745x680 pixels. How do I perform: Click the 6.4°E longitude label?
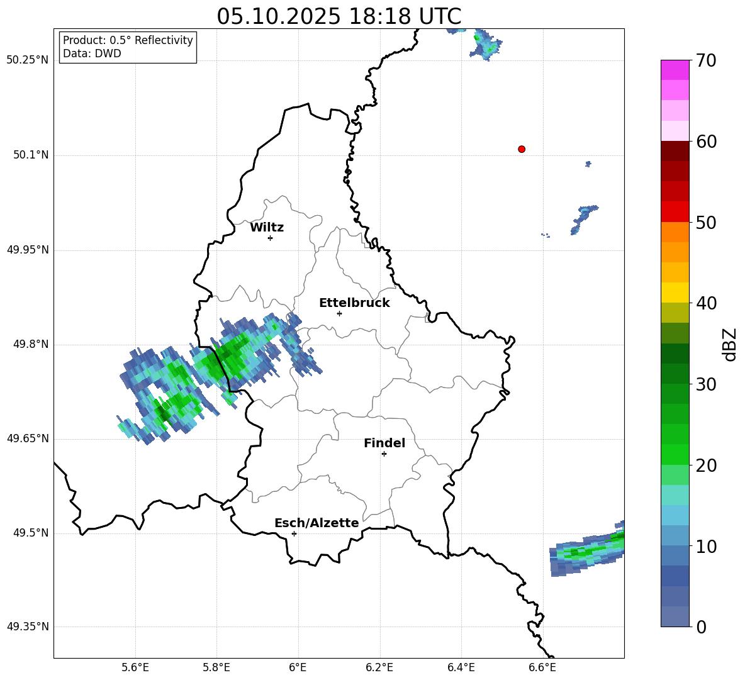[461, 667]
